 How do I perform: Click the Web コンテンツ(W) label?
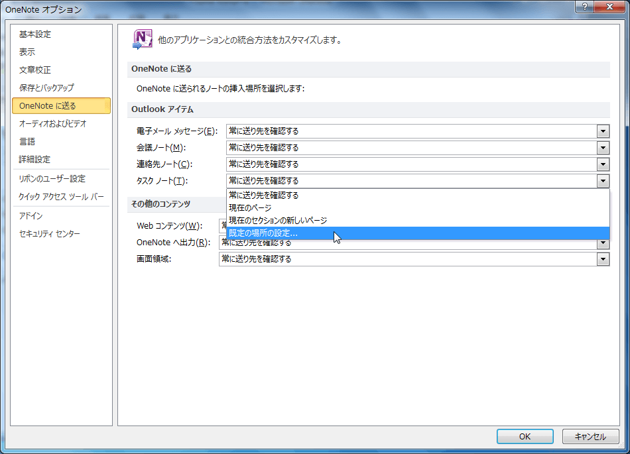170,226
